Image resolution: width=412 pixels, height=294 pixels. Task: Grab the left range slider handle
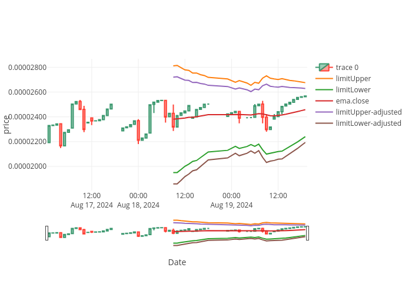tap(47, 233)
